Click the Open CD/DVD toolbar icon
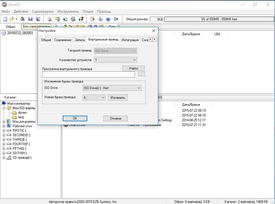Screen dimensions: 275x204 tap(23, 19)
